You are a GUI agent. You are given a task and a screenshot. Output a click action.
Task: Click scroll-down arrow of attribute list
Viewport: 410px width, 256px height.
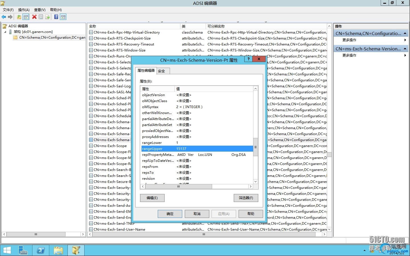tap(255, 181)
